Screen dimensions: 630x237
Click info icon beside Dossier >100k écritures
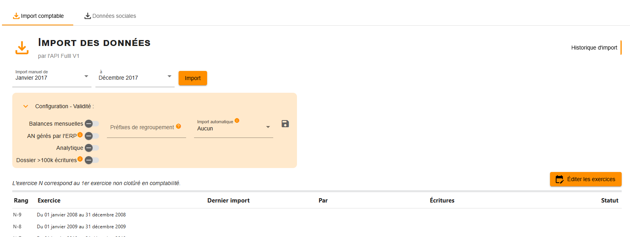80,159
